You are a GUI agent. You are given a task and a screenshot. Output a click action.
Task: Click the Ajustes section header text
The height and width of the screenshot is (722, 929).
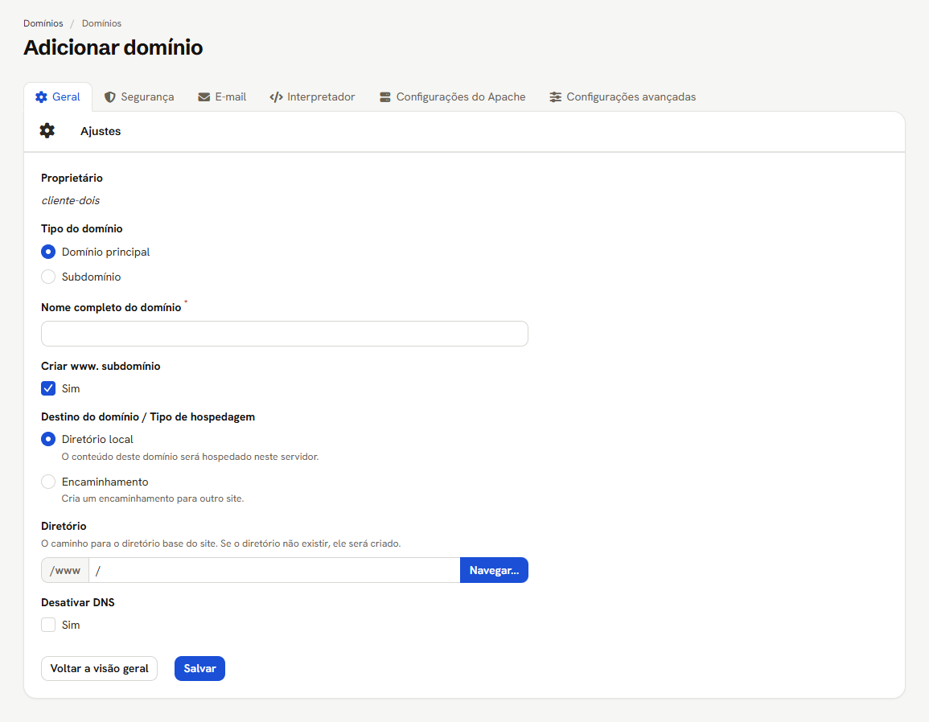tap(101, 131)
